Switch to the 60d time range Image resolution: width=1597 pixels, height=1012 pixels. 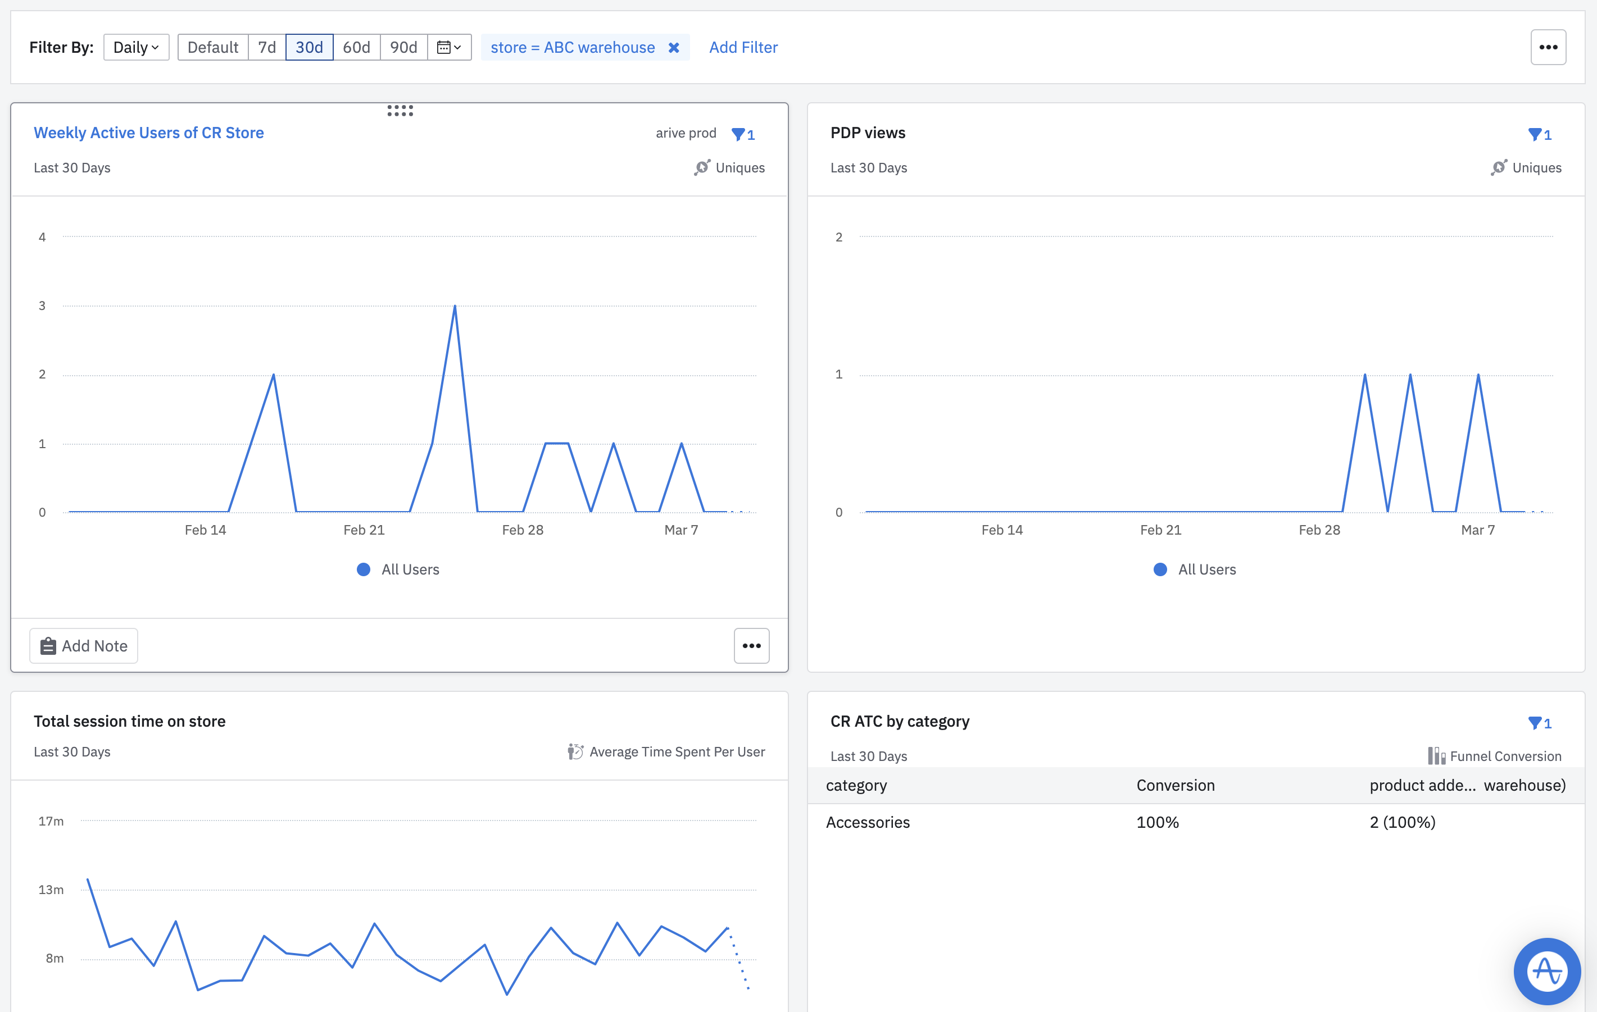coord(356,48)
